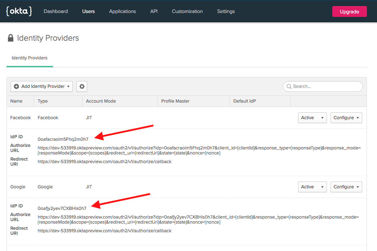377x251 pixels.
Task: Open the gear settings icon
Action: pyautogui.click(x=81, y=86)
